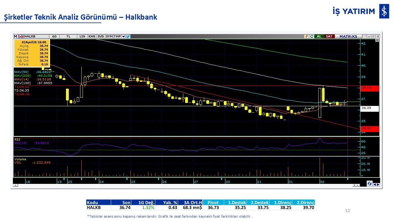Open the 60 period selector
The height and width of the screenshot is (221, 393).
pos(54,36)
